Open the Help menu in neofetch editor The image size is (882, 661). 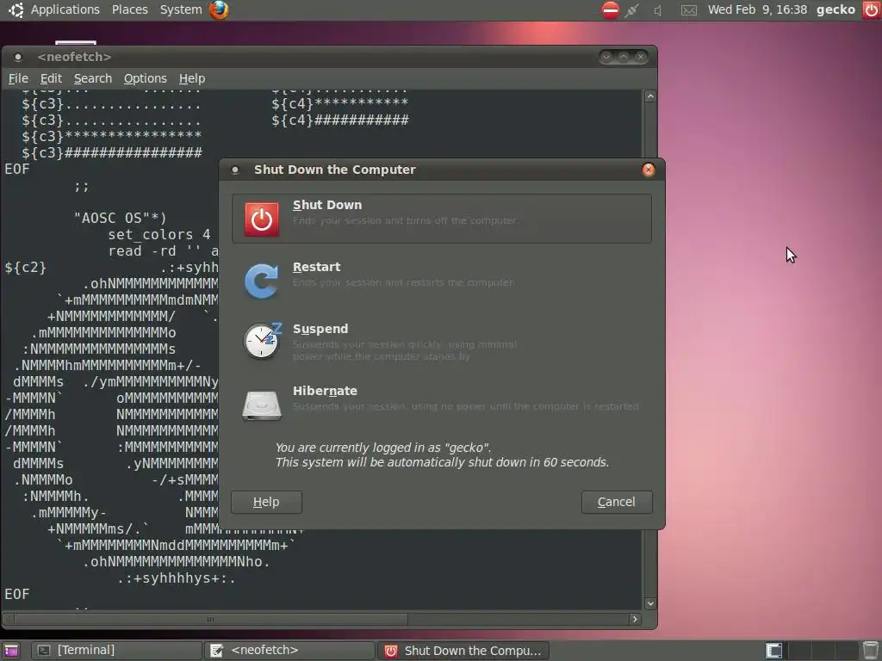pos(192,78)
